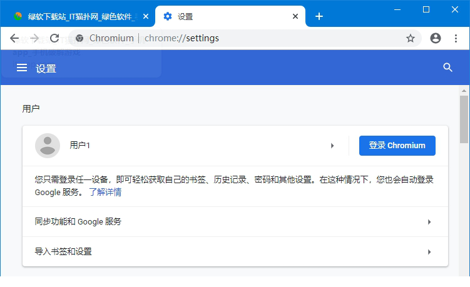Click the scrollbar up arrow
This screenshot has width=470, height=287.
464,91
